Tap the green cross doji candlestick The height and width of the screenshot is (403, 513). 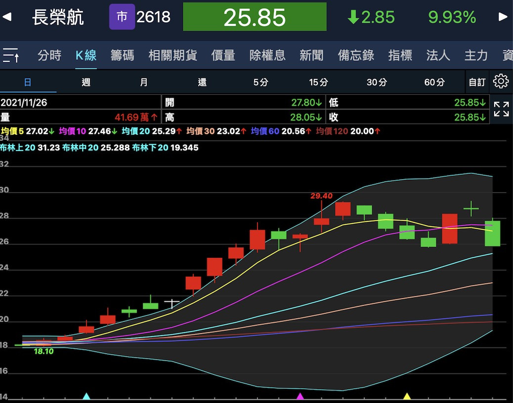pyautogui.click(x=471, y=208)
